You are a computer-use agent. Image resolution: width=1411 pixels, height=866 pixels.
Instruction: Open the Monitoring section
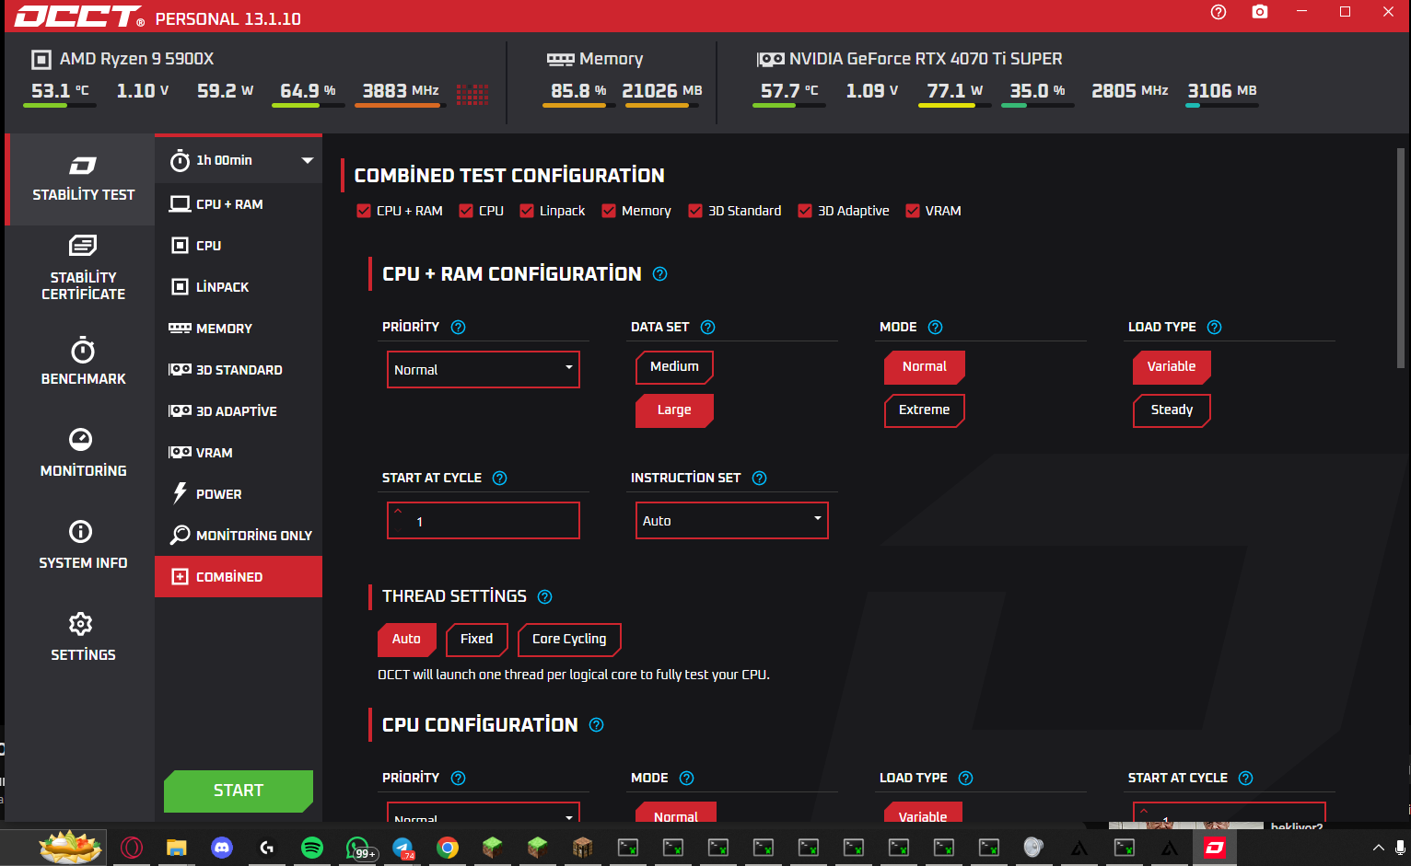pos(83,453)
